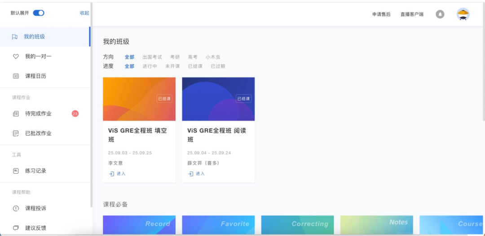Click enter arrow icon on 阅读班 card
The width and height of the screenshot is (485, 236).
[191, 174]
